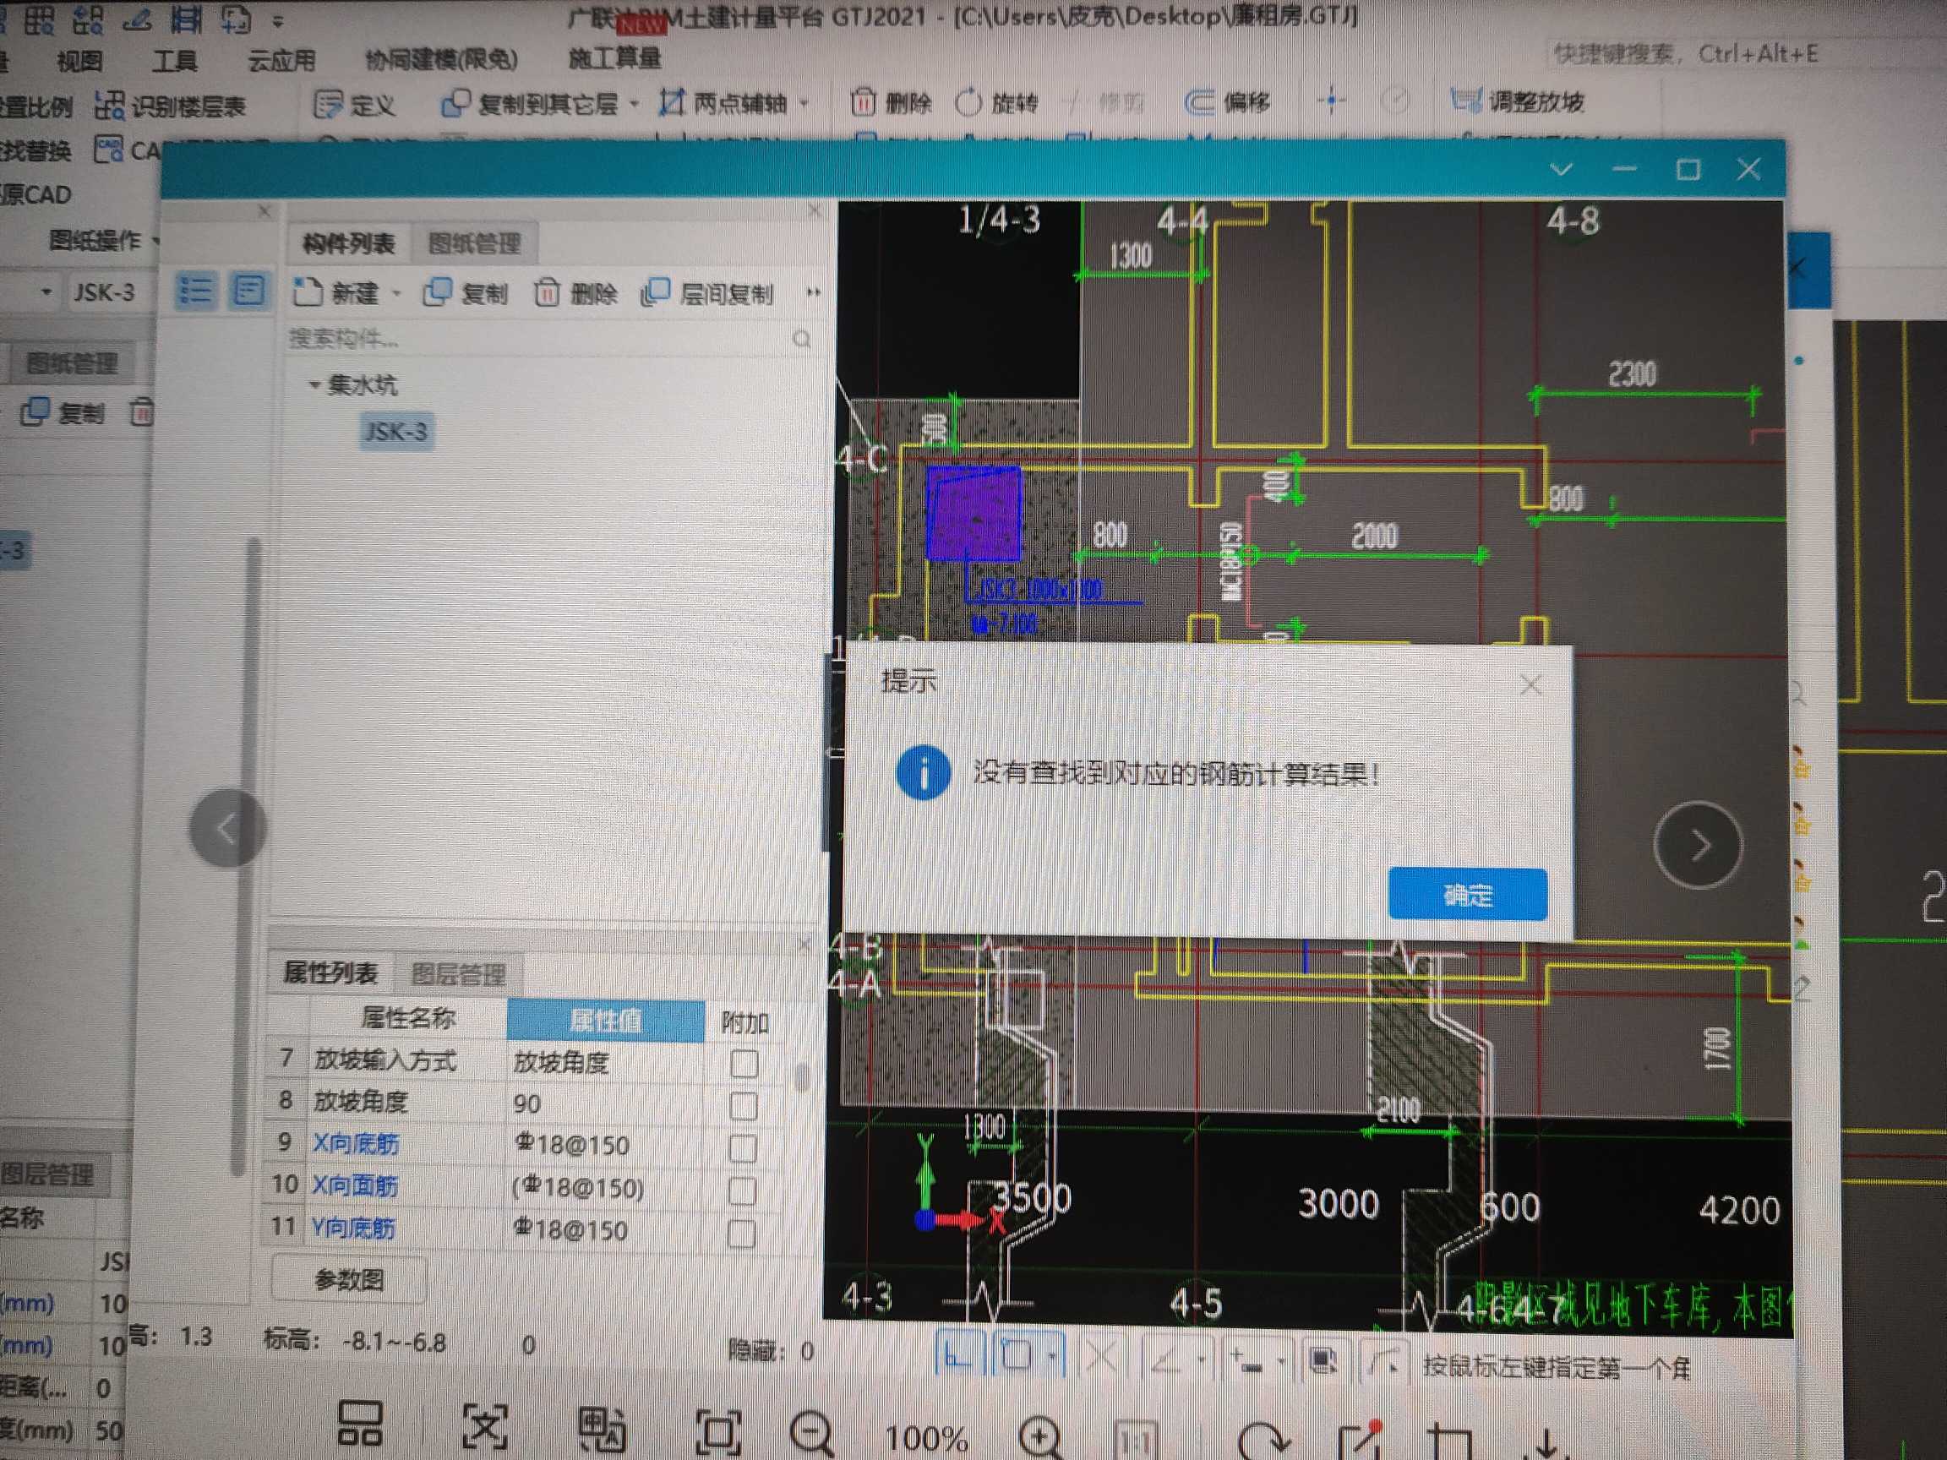Click the 1:1 actual size icon
Screen dimensions: 1947x1460
point(1135,1441)
